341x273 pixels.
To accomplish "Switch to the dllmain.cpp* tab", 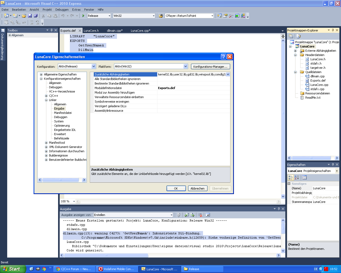I will click(115, 31).
